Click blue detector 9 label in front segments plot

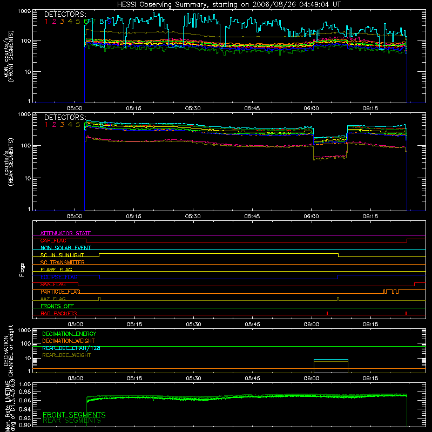pos(110,21)
